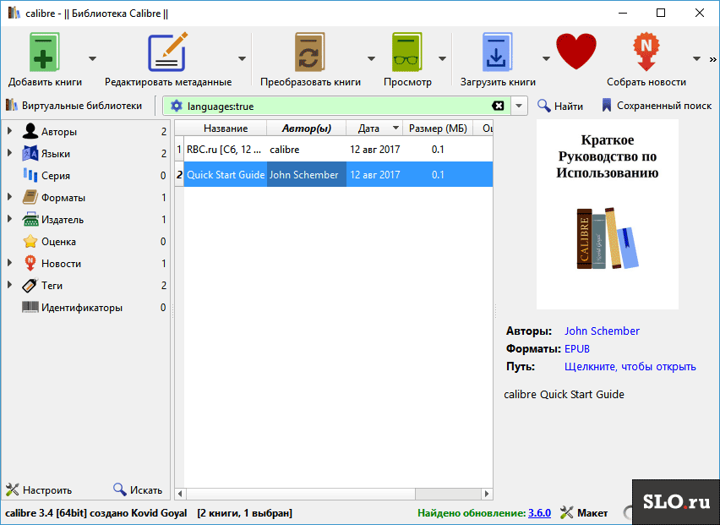
Task: Select the Авторы person icon
Action: (x=30, y=131)
